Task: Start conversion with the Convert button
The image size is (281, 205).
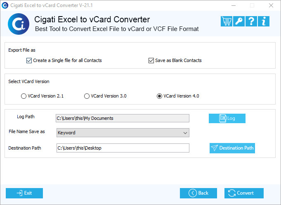Action: (x=244, y=193)
